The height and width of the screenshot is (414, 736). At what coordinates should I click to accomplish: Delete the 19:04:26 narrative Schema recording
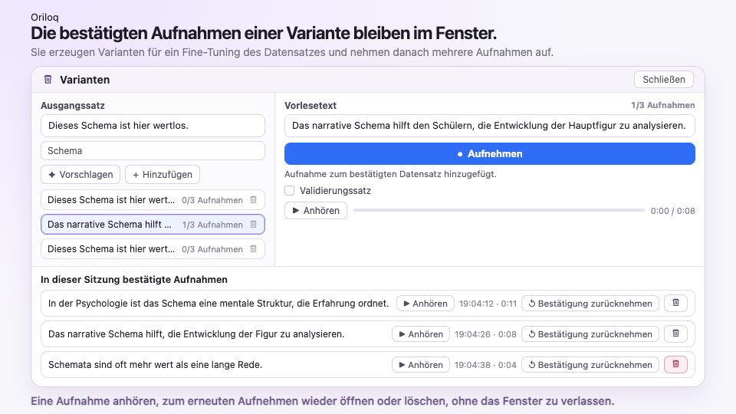click(676, 333)
